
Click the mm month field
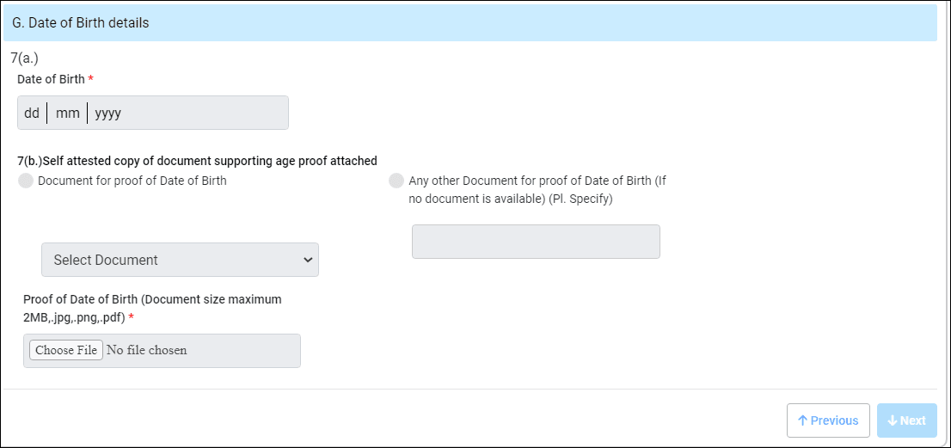tap(67, 113)
